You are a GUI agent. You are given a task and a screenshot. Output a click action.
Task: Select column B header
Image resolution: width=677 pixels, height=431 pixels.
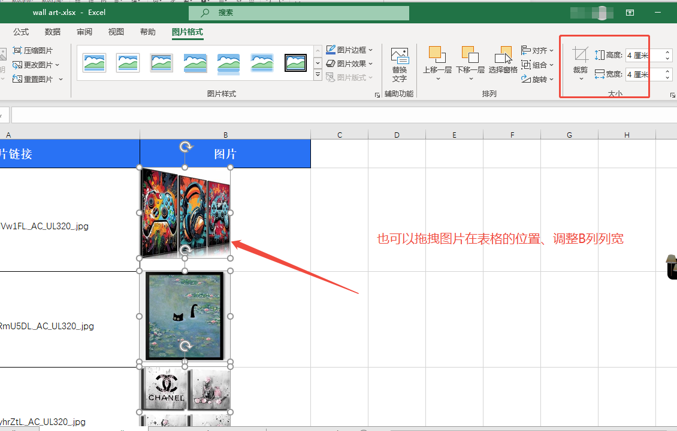(x=225, y=135)
